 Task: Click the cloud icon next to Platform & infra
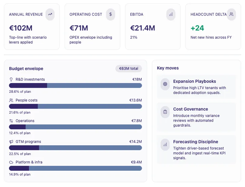tap(11, 162)
